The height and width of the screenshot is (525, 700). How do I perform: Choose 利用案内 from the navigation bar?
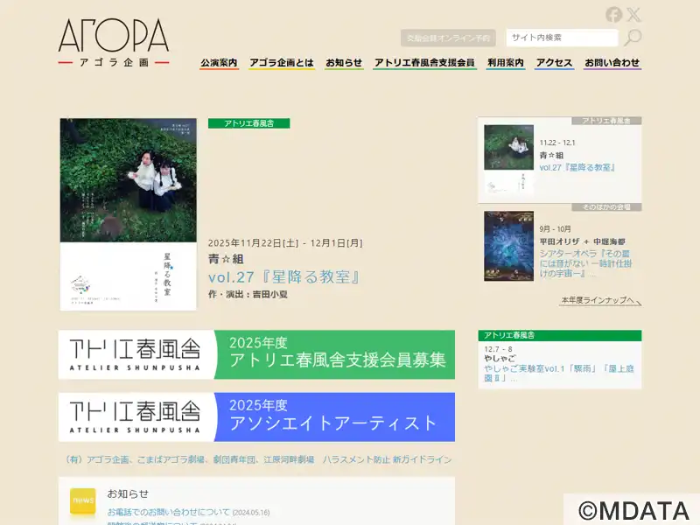click(x=505, y=63)
